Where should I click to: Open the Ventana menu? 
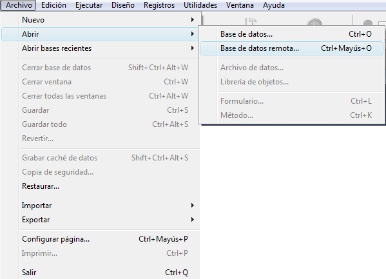coord(240,5)
